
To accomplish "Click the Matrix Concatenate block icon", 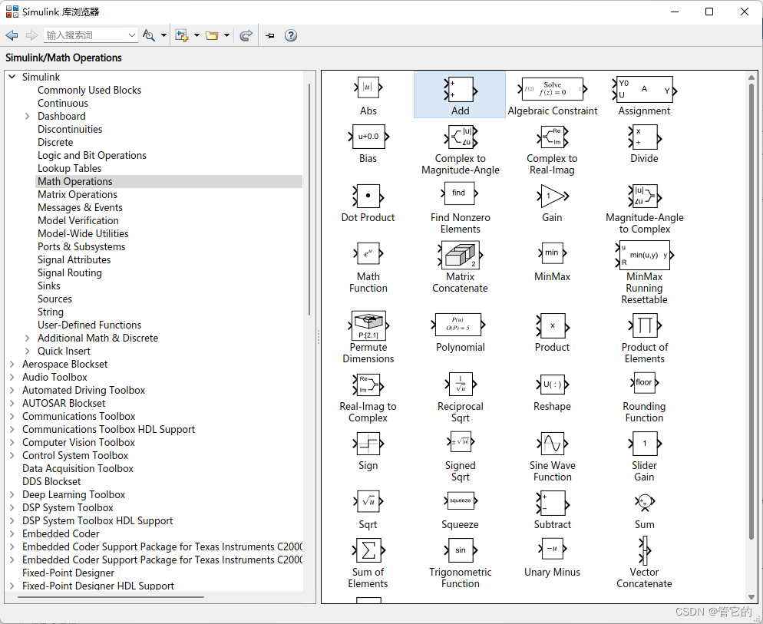I will click(x=460, y=255).
